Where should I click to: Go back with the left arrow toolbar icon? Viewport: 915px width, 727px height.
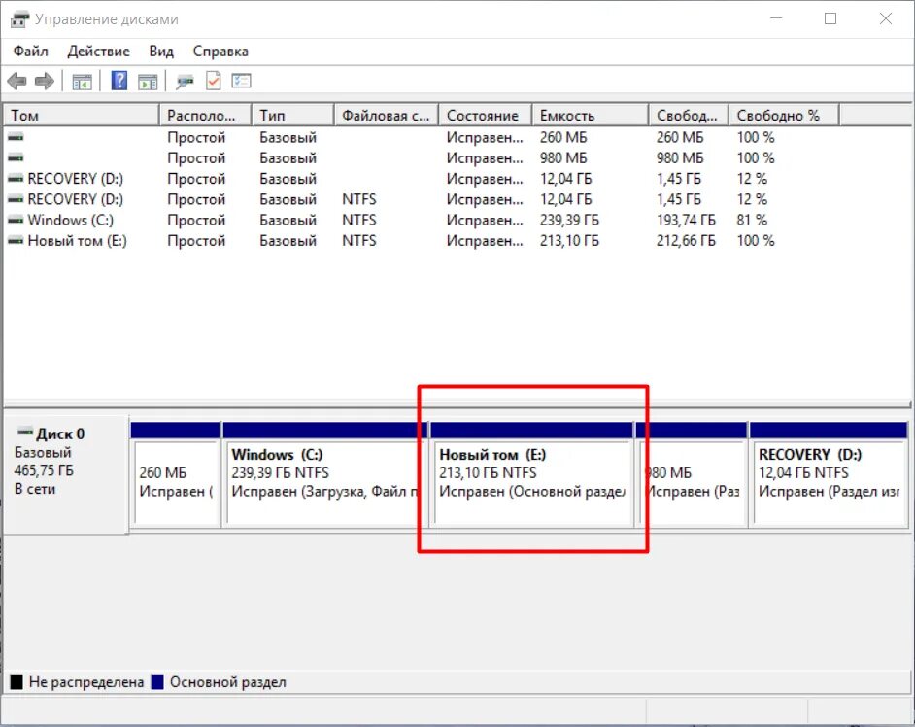pos(17,81)
